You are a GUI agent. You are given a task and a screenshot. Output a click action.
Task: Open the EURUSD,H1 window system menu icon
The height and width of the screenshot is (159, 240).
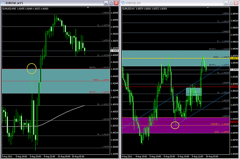tap(123, 3)
